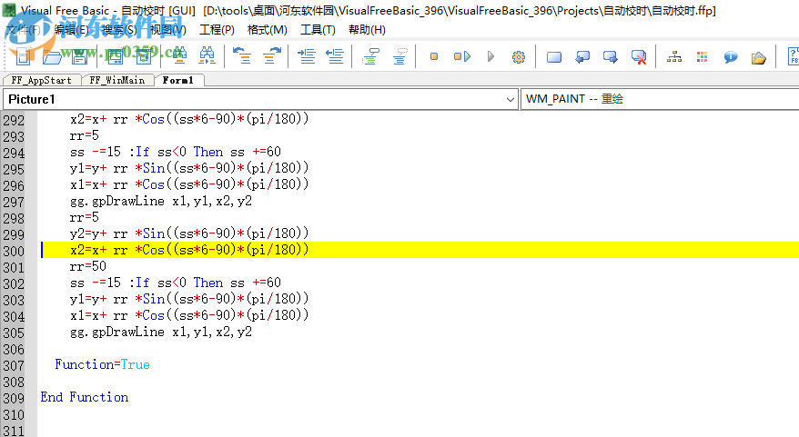Click line 304 x1 Cos expression
This screenshot has height=437, width=799.
pyautogui.click(x=189, y=315)
